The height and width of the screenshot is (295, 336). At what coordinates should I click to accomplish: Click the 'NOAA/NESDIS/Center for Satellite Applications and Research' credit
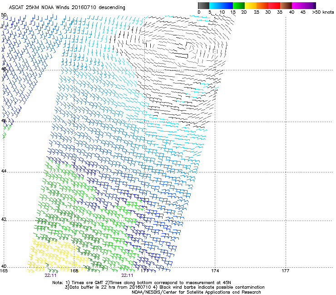196,292
